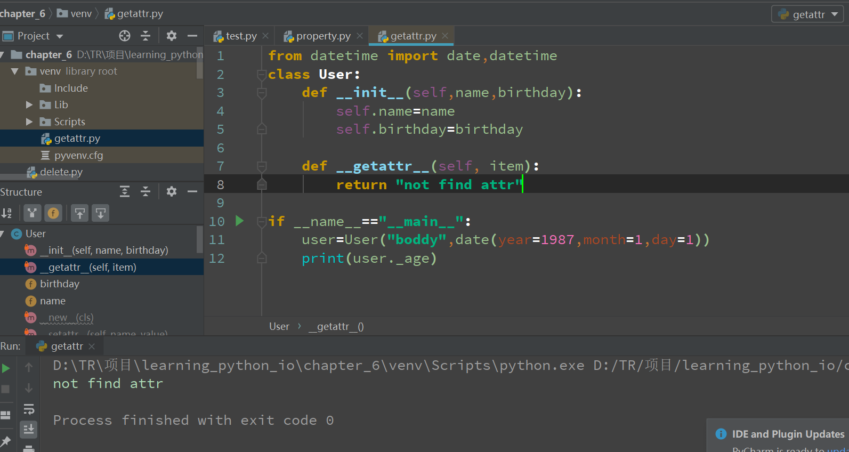Collapse all in Structure panel toolbar
The image size is (849, 452).
(145, 191)
